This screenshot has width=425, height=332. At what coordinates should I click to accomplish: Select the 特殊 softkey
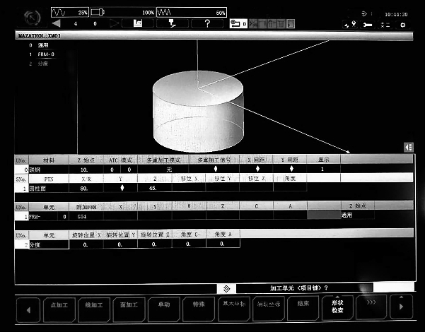click(199, 308)
